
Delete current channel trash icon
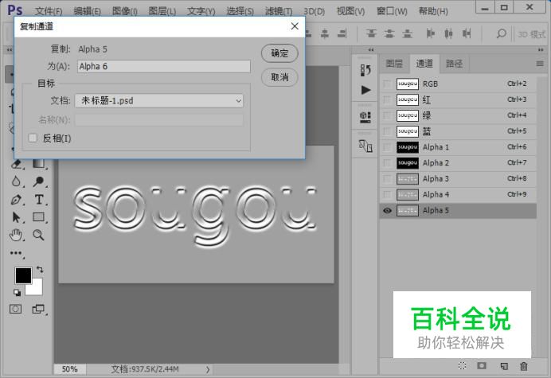pos(524,366)
